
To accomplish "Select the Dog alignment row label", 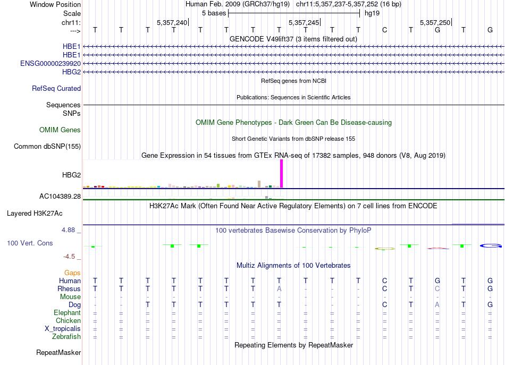I will coord(74,304).
